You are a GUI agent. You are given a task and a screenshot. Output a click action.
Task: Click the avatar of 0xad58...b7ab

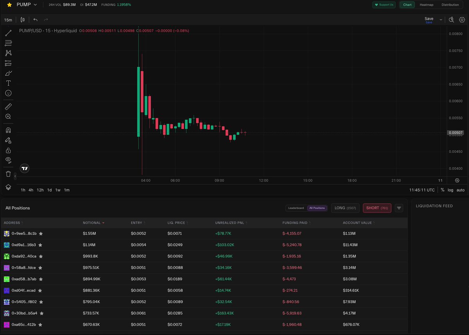[7, 279]
